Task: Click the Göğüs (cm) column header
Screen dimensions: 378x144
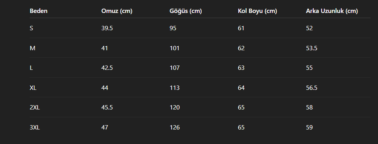Action: click(185, 11)
